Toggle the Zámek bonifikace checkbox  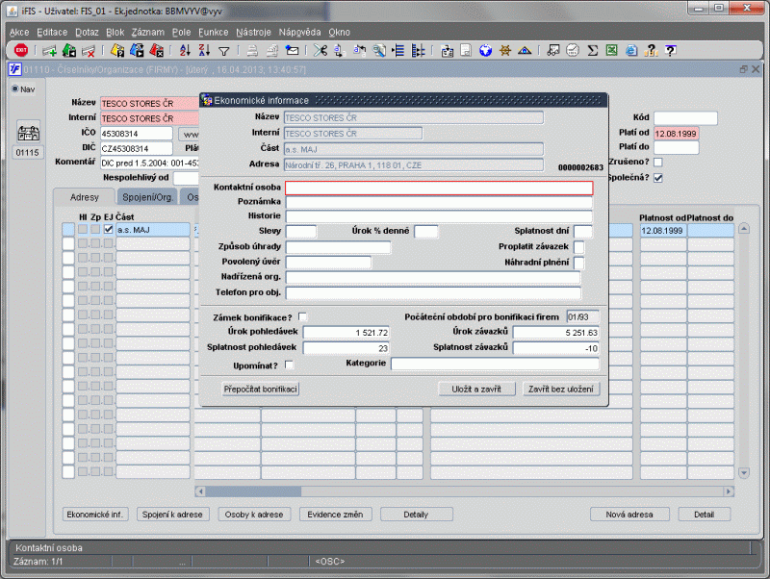[x=303, y=316]
